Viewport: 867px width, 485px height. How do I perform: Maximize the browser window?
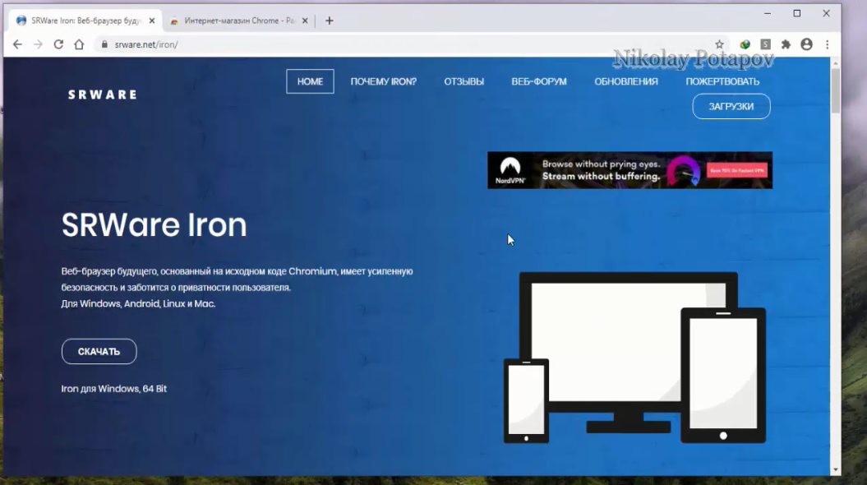797,13
